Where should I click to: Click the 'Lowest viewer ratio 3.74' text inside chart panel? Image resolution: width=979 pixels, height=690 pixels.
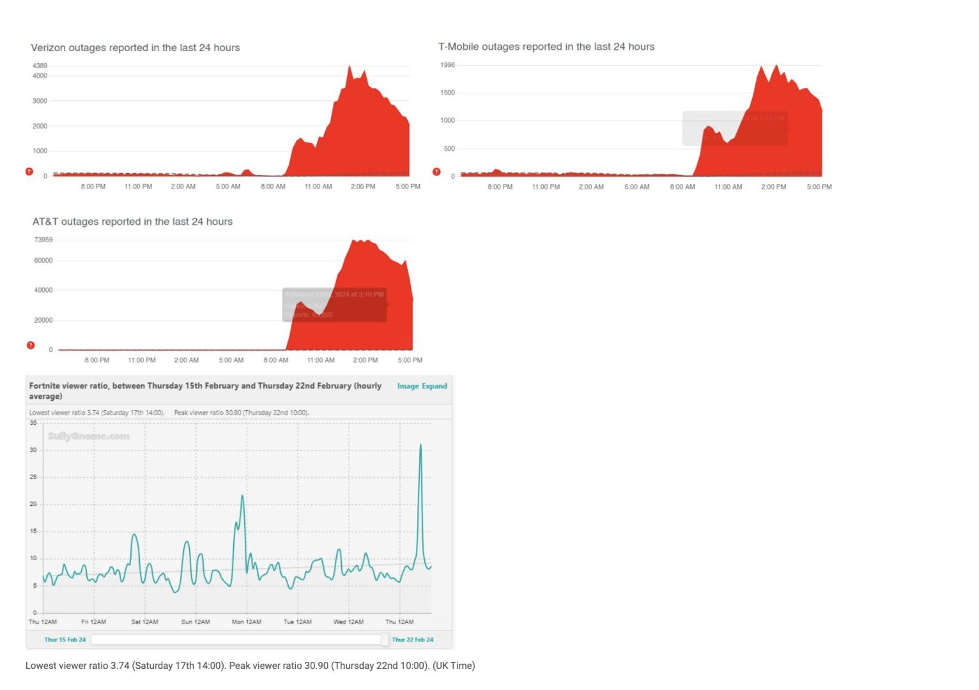point(96,413)
